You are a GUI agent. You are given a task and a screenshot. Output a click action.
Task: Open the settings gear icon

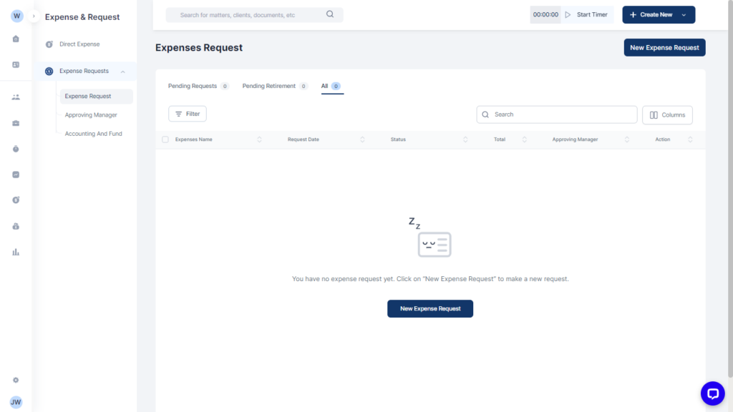coord(16,380)
